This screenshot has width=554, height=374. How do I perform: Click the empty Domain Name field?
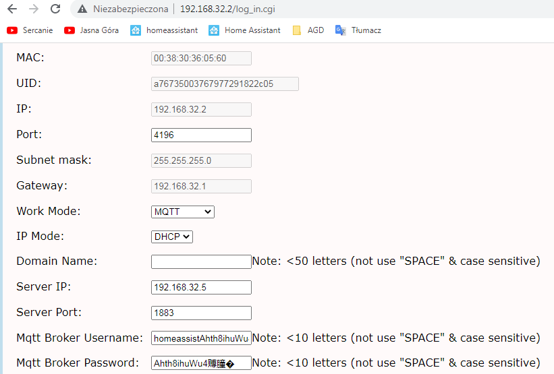[x=201, y=262]
